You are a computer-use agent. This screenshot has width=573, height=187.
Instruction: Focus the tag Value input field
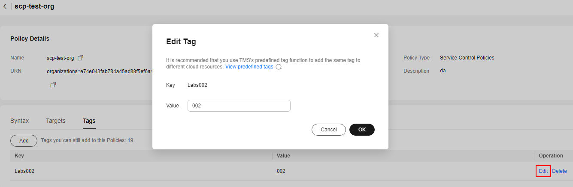pyautogui.click(x=239, y=106)
